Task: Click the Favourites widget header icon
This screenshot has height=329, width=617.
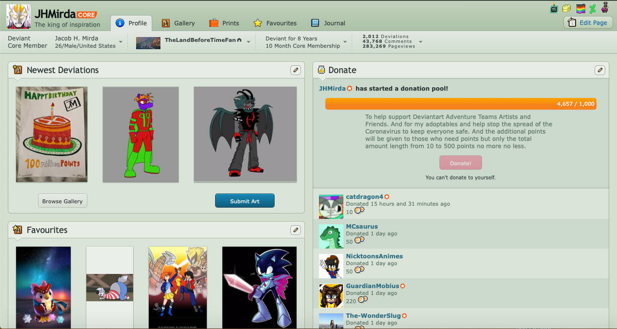Action: (x=18, y=230)
